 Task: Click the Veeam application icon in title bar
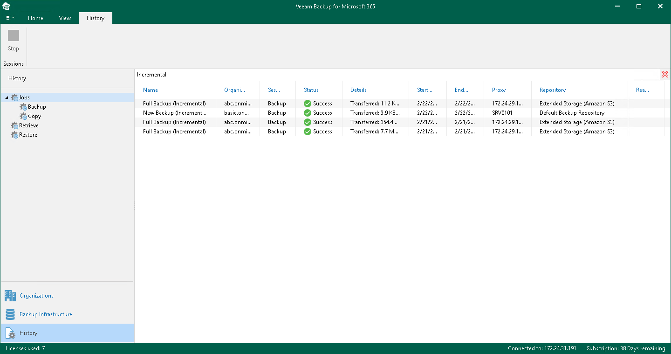click(6, 6)
